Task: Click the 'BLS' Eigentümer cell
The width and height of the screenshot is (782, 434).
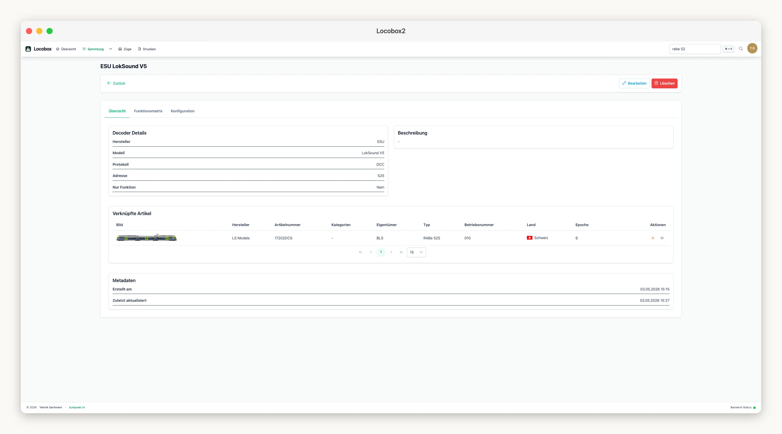Action: [380, 238]
